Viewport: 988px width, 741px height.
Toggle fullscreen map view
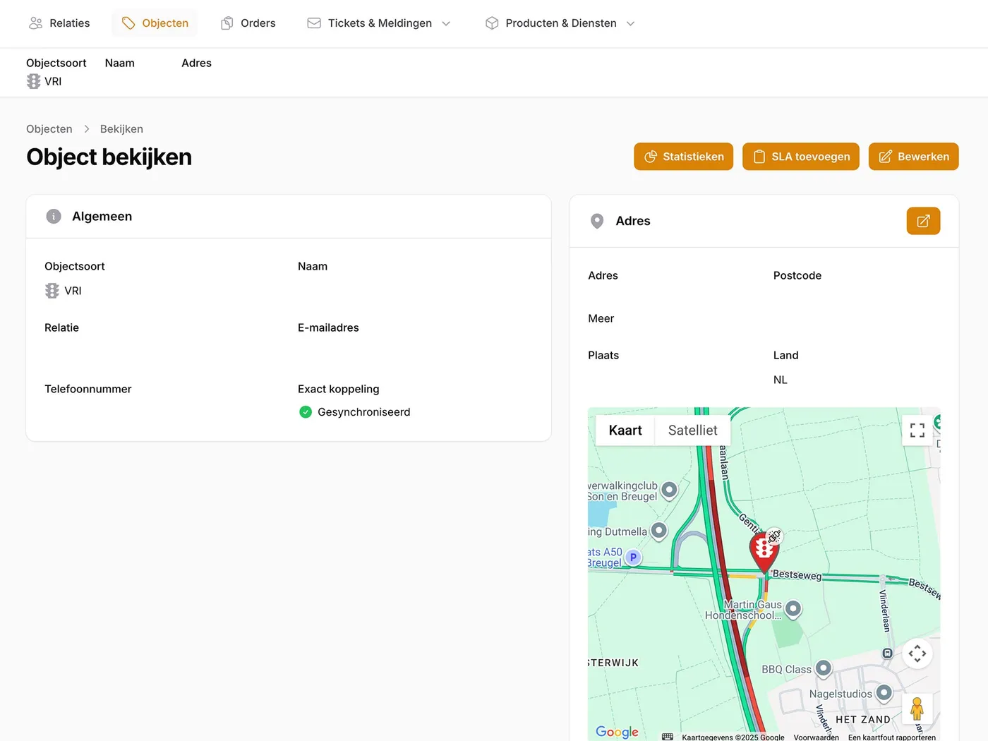coord(917,430)
